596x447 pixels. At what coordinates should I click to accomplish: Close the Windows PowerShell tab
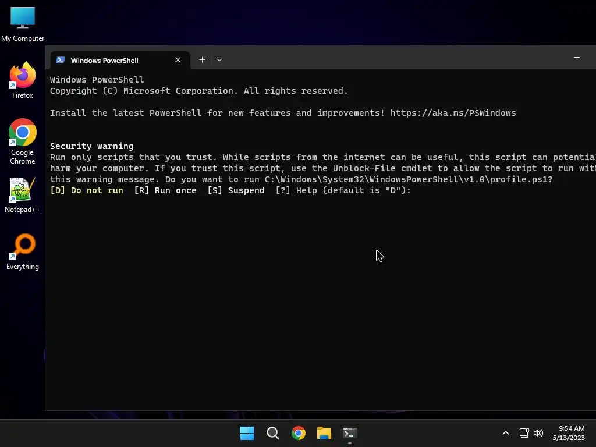pyautogui.click(x=178, y=60)
